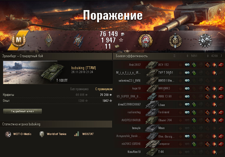The height and width of the screenshot is (157, 225).
Task: Click player name bubuking [TTAM]
Action: point(84,68)
